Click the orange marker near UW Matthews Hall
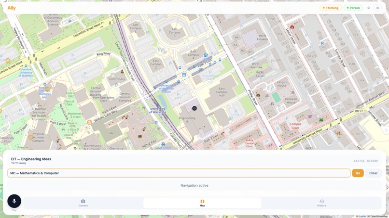Screen dimensions: 389x218 (47, 89)
